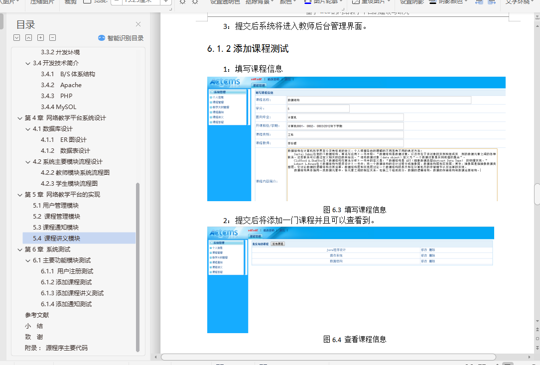Open the 文字环绕 dropdown in toolbar
Viewport: 540px width, 365px height.
tap(520, 2)
